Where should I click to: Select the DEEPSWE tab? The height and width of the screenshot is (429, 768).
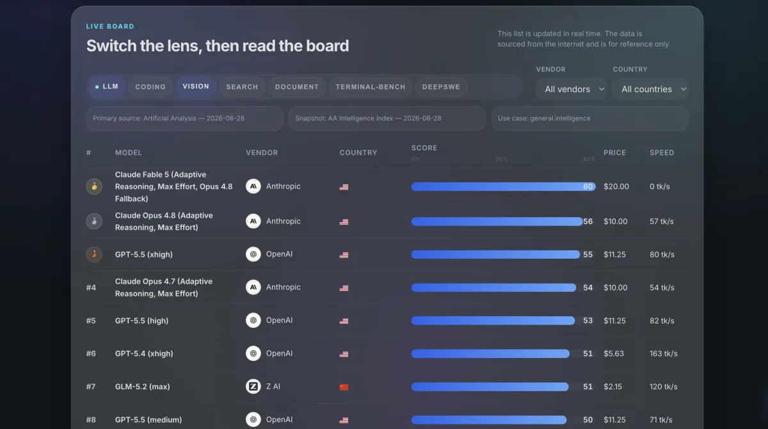pos(442,87)
